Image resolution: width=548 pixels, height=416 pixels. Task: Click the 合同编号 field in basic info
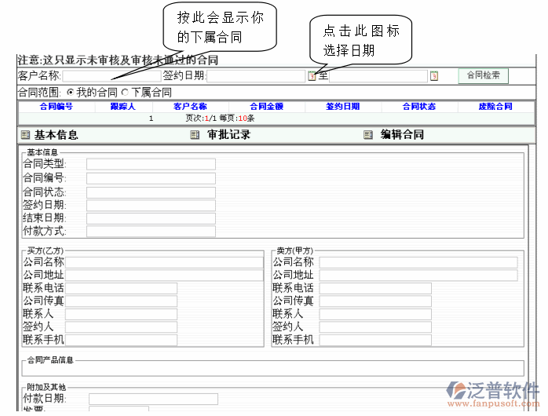click(151, 178)
